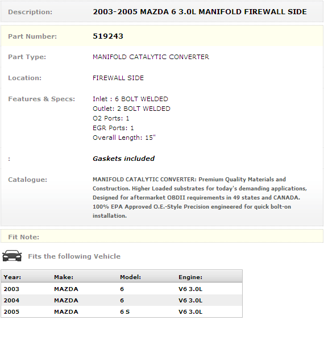Click the Year column header
Image resolution: width=324 pixels, height=349 pixels.
tap(13, 277)
